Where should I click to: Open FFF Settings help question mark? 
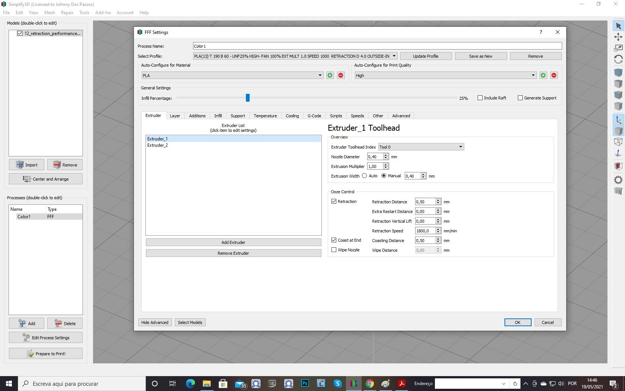coord(541,32)
